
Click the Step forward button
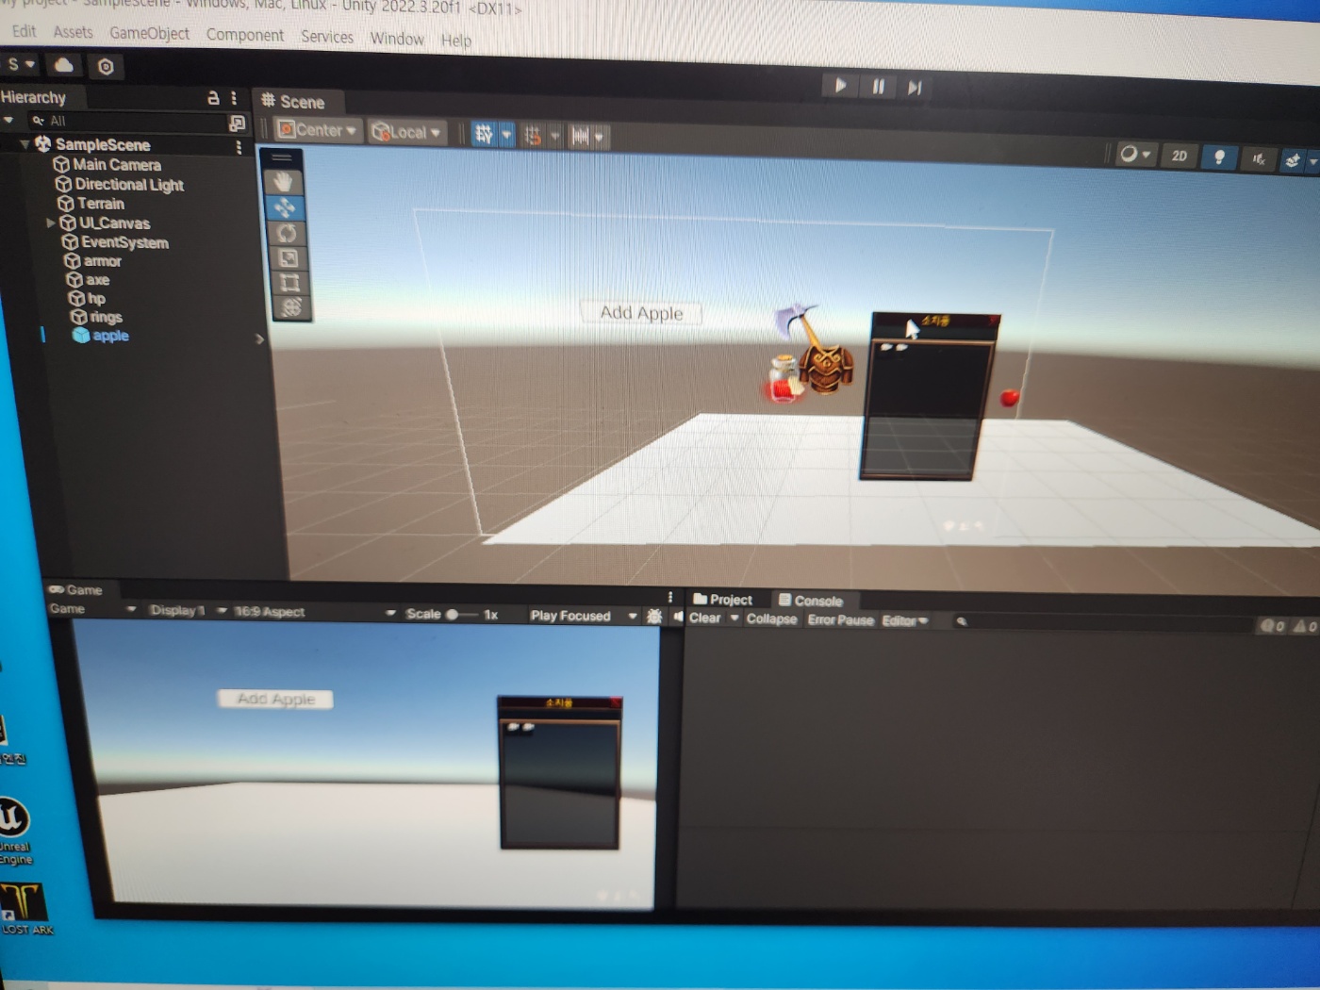click(914, 88)
